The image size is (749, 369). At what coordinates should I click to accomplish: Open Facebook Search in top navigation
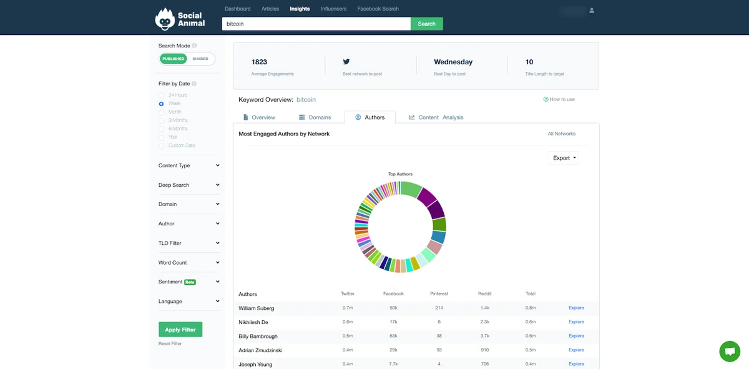(378, 9)
